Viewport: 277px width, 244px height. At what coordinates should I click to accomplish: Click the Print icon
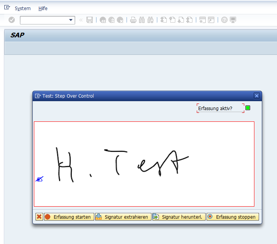(133, 20)
